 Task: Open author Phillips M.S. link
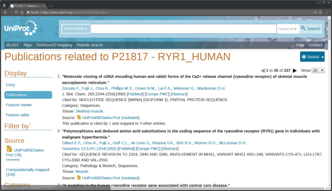pos(122,88)
